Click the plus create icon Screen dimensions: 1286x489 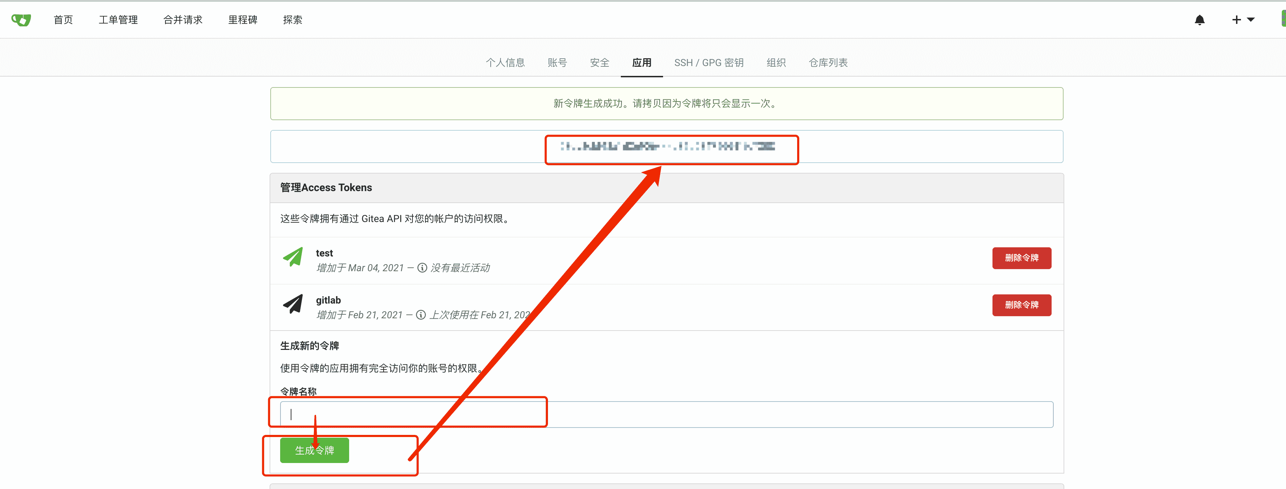(1236, 20)
